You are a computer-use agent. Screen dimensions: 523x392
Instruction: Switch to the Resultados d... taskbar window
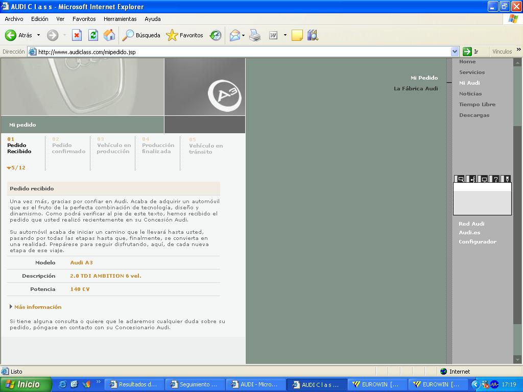134,384
